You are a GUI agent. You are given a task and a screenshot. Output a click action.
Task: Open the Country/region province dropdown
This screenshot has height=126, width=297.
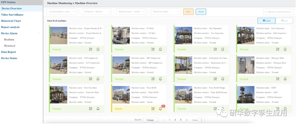63,12
